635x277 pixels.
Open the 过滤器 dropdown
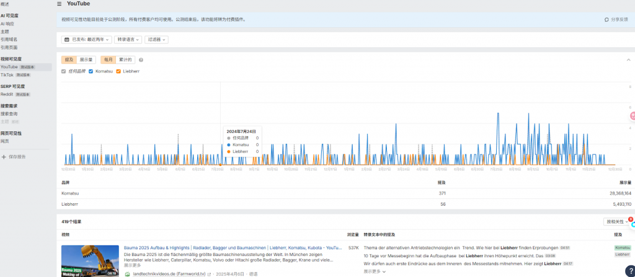point(156,40)
